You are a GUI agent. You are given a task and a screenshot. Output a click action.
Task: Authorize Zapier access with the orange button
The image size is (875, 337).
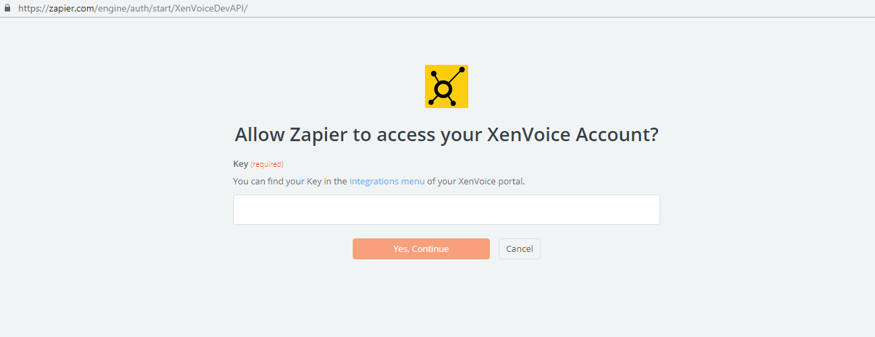tap(421, 249)
